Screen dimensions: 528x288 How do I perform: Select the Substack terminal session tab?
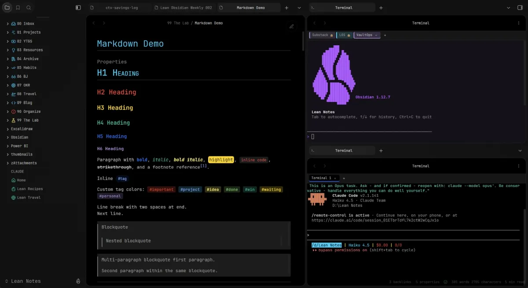pyautogui.click(x=322, y=35)
